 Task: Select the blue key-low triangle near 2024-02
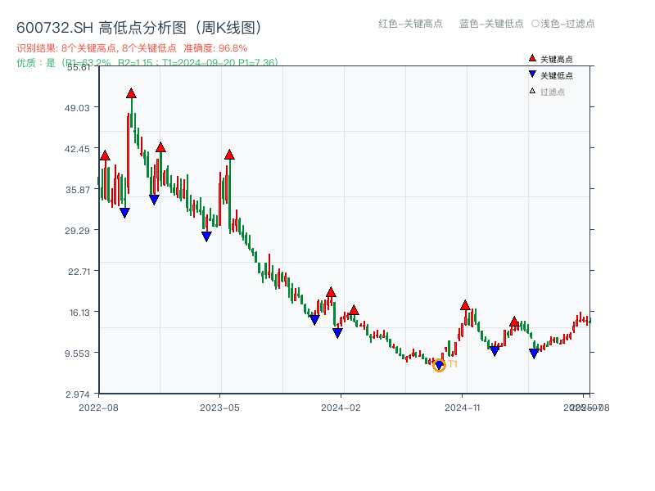point(337,332)
